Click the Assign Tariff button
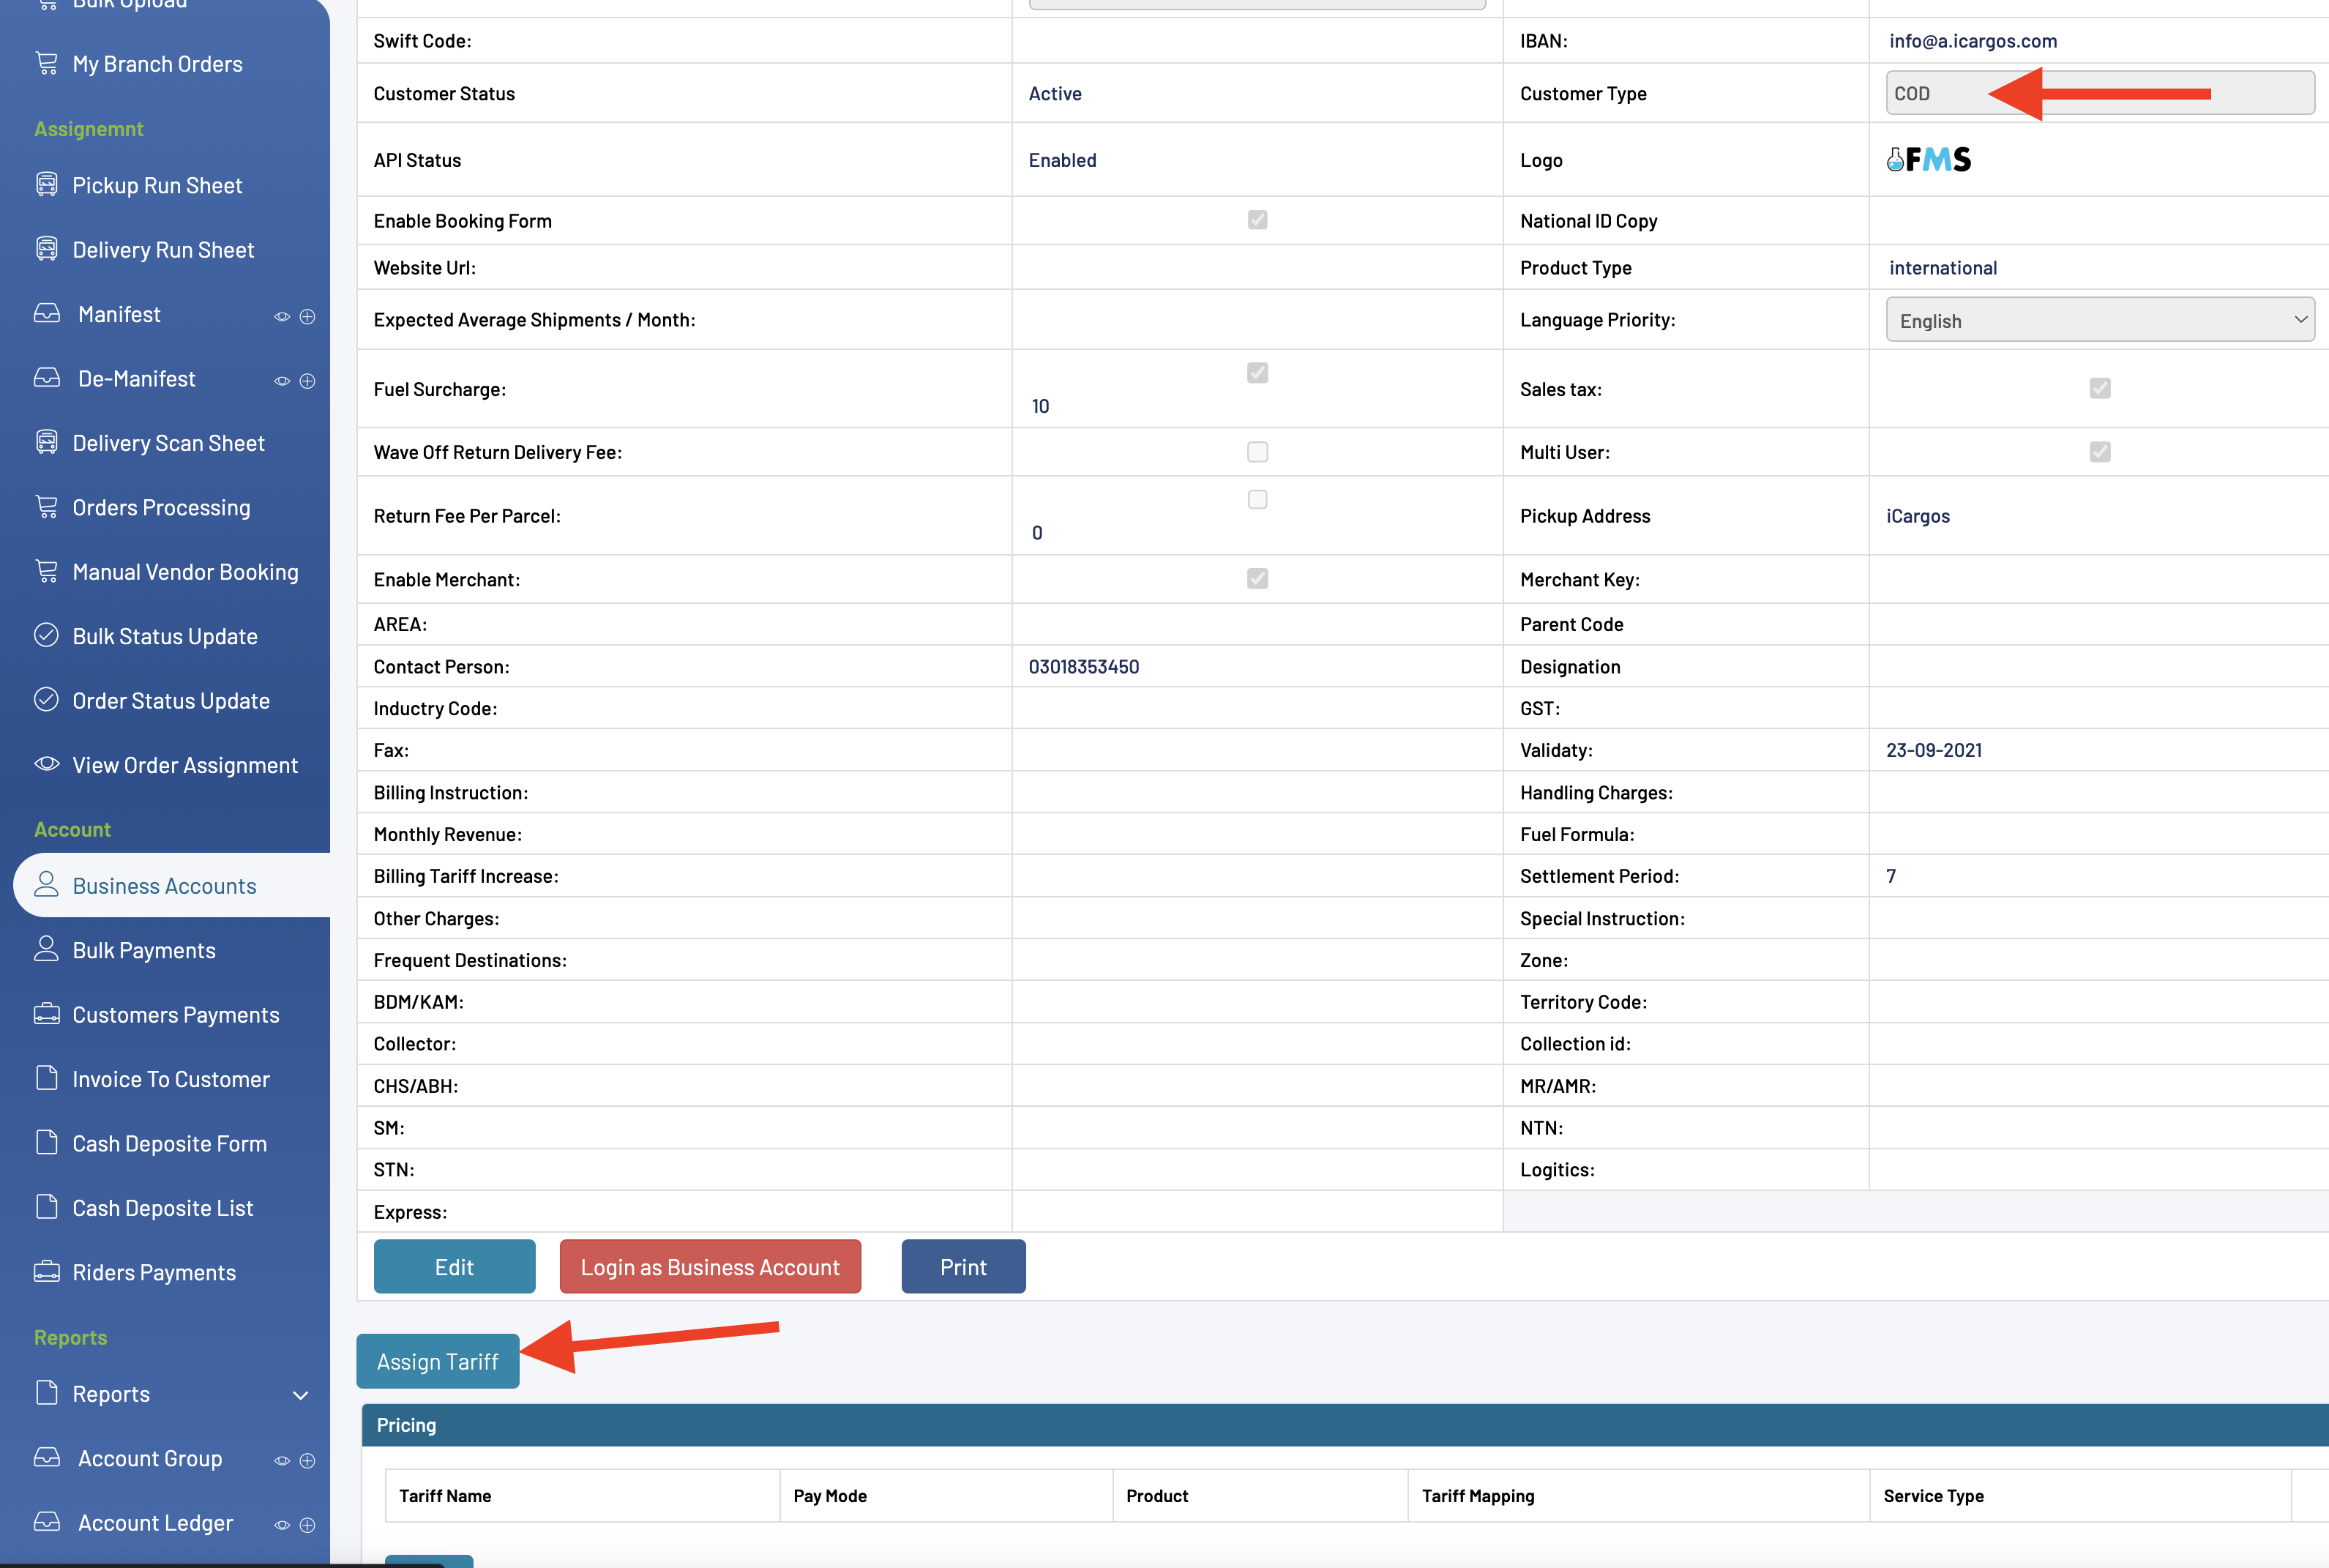The height and width of the screenshot is (1568, 2329). click(438, 1361)
